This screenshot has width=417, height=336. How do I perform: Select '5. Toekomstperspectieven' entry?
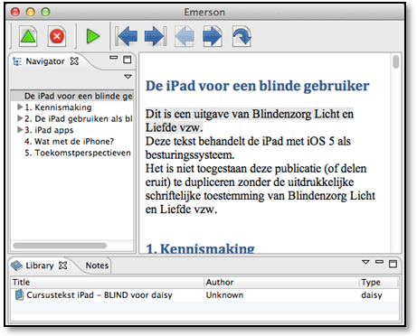pos(78,153)
